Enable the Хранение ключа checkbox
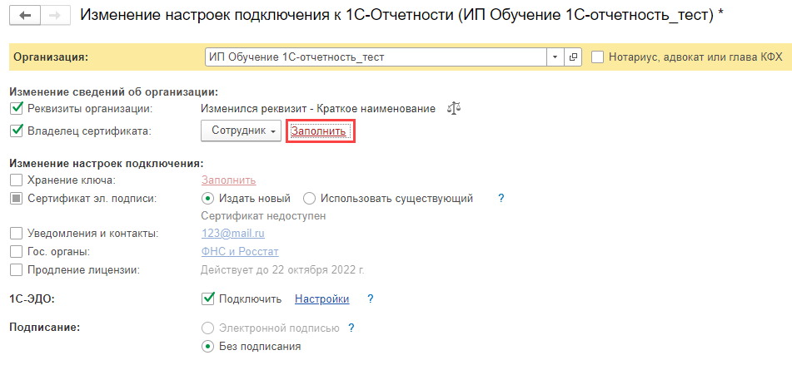This screenshot has height=365, width=792. pyautogui.click(x=17, y=180)
